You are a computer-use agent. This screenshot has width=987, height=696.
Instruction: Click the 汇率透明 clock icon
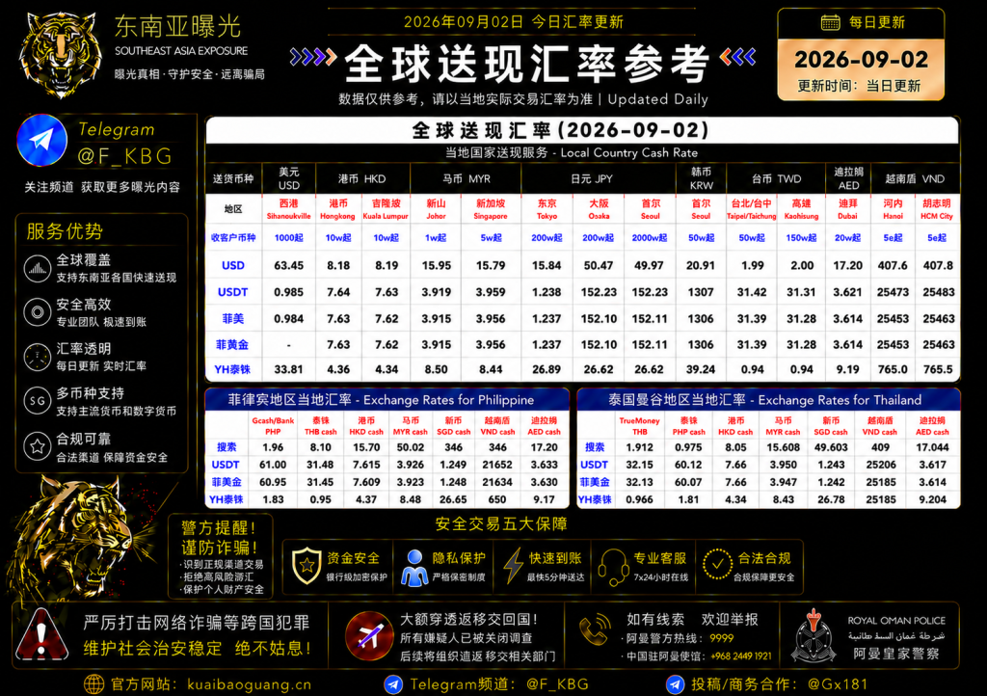(x=38, y=357)
